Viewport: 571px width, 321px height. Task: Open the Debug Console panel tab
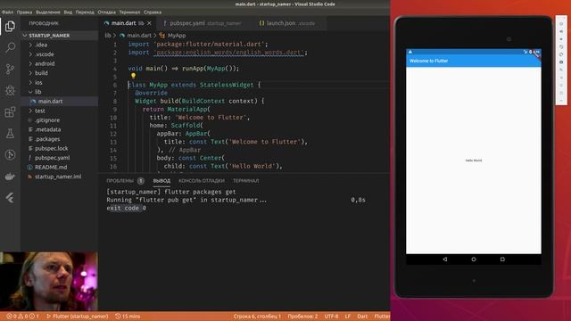[202, 181]
